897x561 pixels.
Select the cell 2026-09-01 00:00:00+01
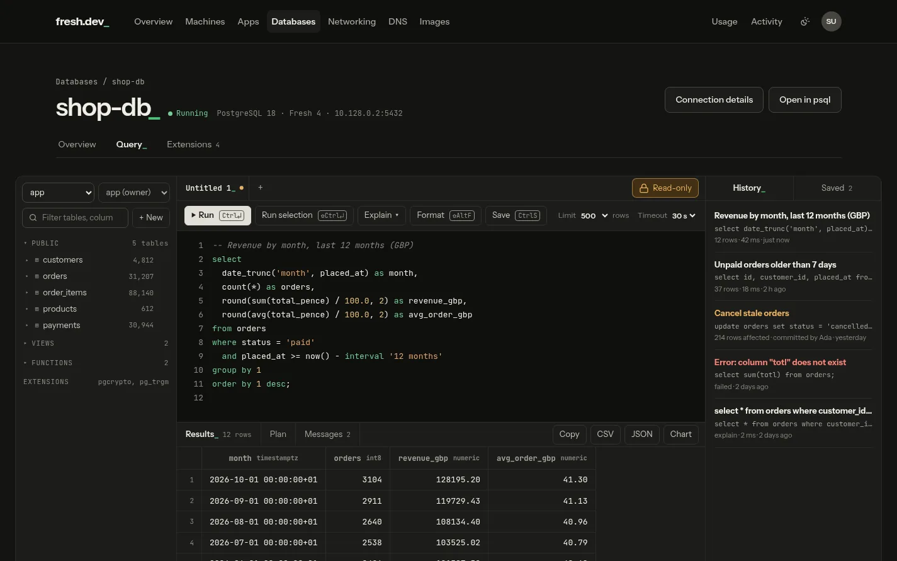click(x=263, y=501)
